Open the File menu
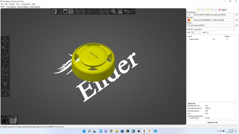Image resolution: width=239 pixels, height=134 pixels. (2, 4)
